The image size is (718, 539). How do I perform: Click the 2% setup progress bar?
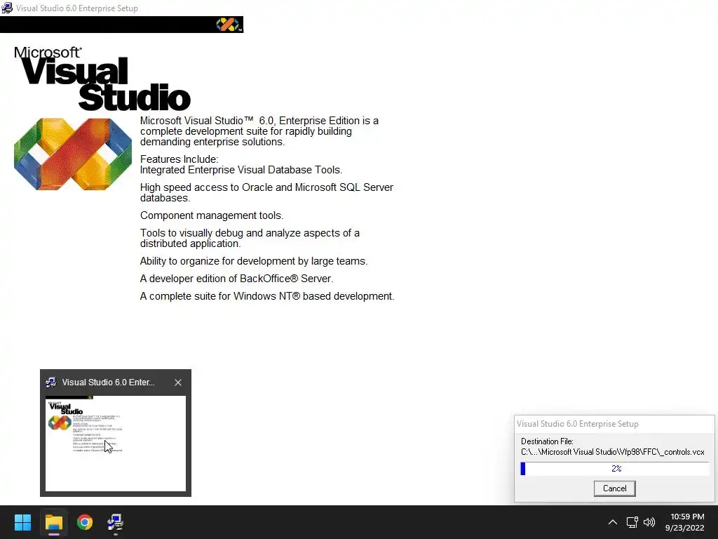(x=614, y=468)
